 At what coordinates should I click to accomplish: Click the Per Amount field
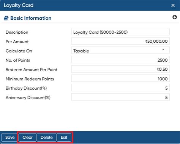(x=120, y=41)
